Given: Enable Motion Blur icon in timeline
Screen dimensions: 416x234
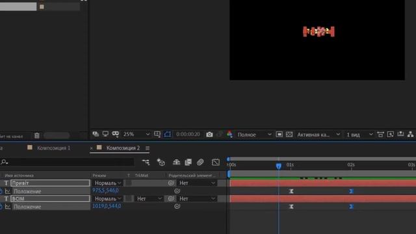Looking at the screenshot, I should coord(200,162).
